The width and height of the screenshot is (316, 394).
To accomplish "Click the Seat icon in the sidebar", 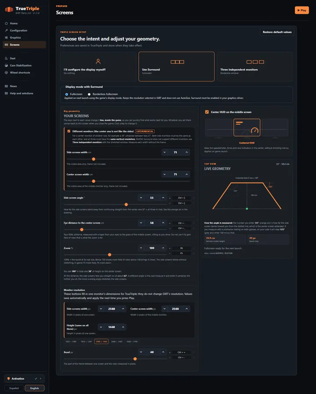I will click(x=6, y=58).
